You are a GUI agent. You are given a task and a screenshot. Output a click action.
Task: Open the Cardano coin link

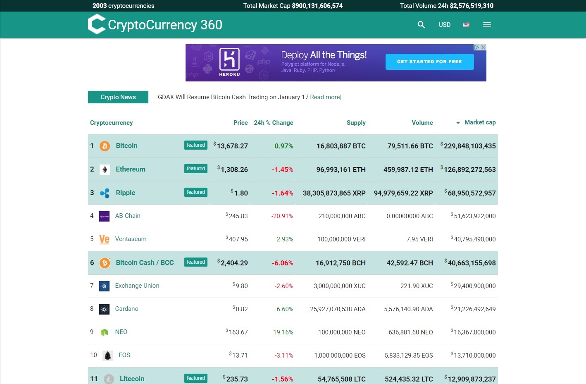tap(126, 309)
